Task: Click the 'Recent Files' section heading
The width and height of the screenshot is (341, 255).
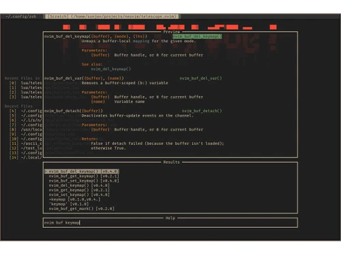Action: click(18, 106)
